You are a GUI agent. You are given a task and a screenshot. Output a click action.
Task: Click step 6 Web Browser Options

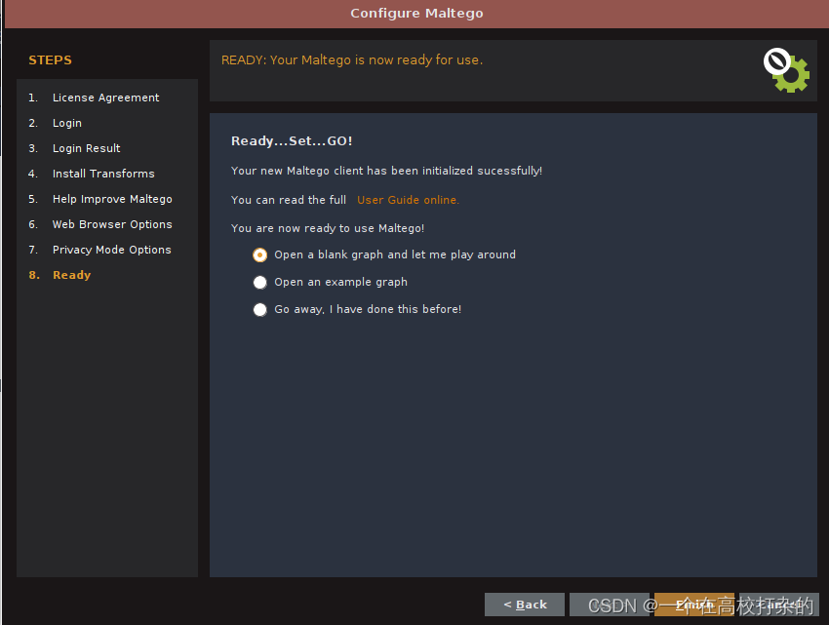[x=112, y=224]
